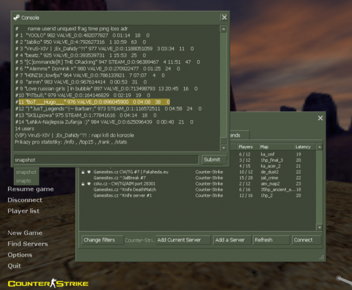Click the 'beatz.' player line in console
The height and width of the screenshot is (290, 352).
[80, 55]
